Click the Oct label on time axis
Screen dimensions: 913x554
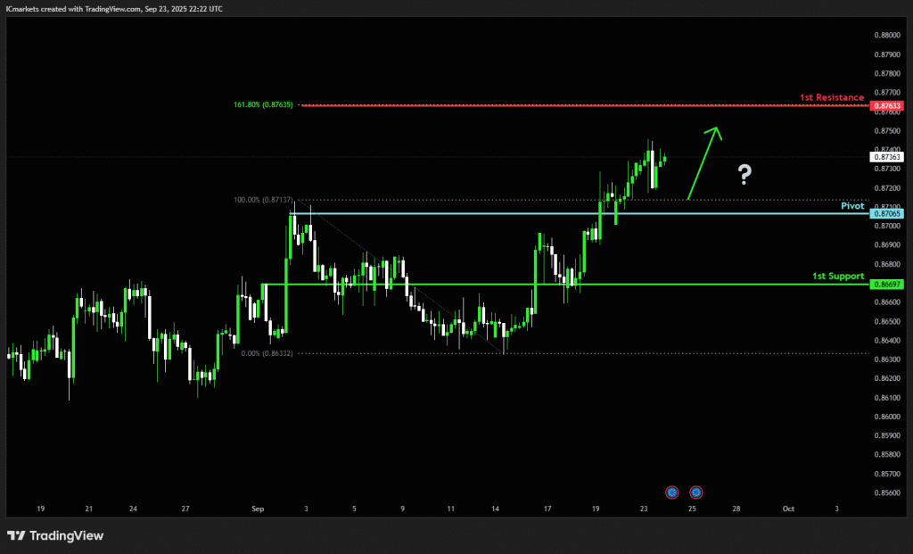(787, 509)
